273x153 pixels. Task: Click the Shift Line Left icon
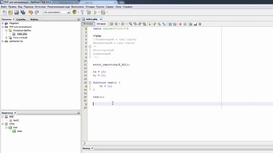pos(170,24)
